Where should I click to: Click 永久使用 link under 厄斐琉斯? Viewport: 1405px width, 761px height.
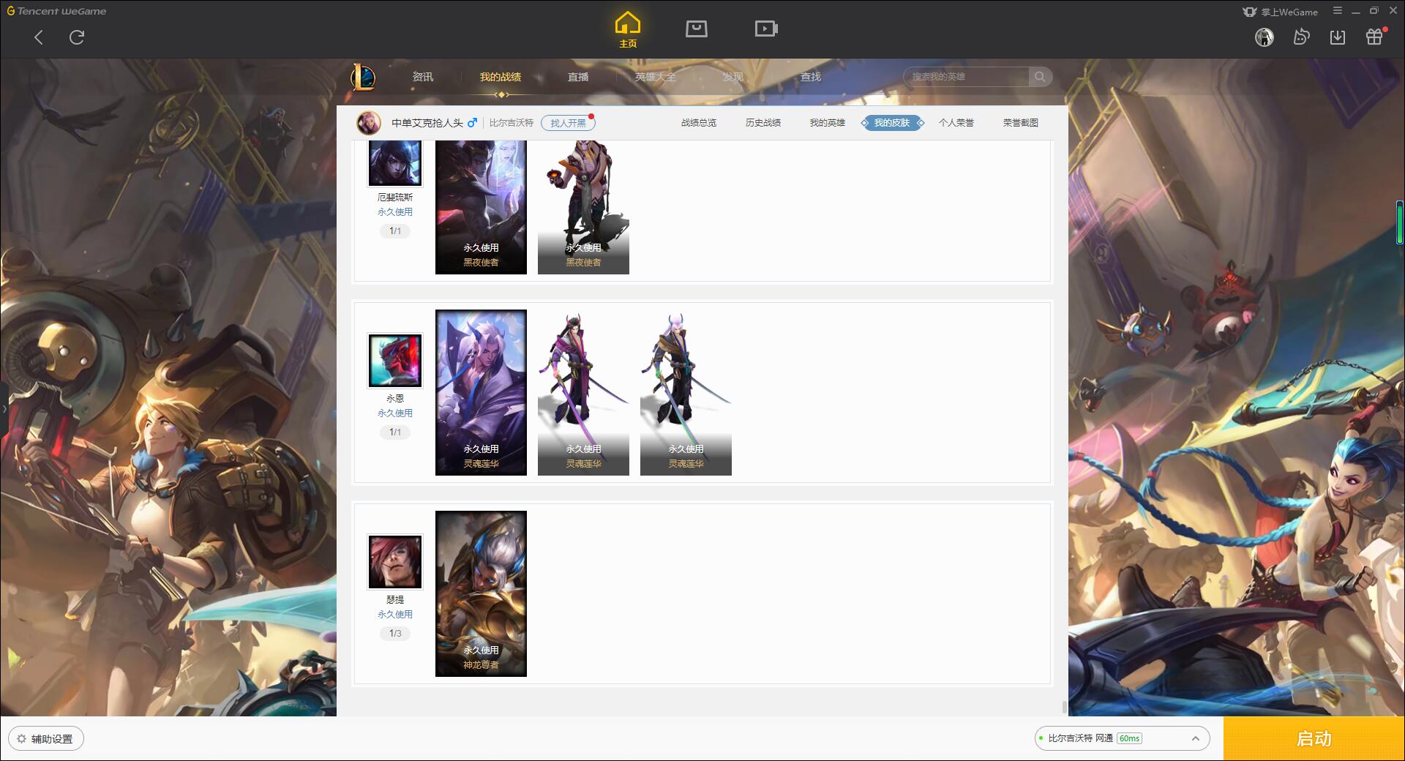click(x=395, y=212)
